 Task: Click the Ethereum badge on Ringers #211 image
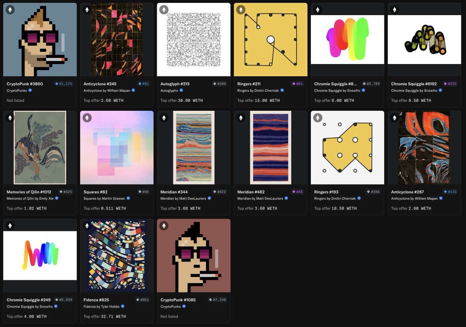pyautogui.click(x=241, y=10)
